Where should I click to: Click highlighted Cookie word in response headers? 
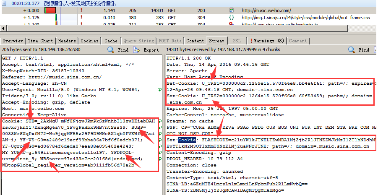click(x=187, y=139)
